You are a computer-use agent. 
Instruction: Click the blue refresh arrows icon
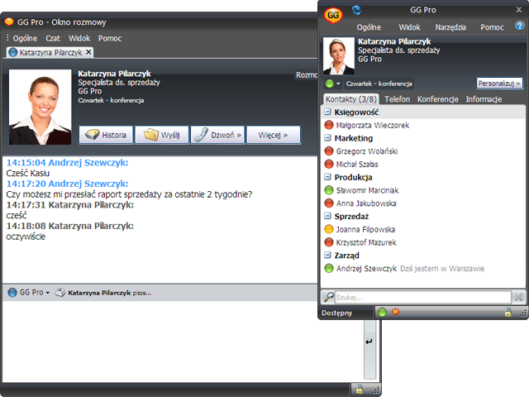pyautogui.click(x=356, y=10)
